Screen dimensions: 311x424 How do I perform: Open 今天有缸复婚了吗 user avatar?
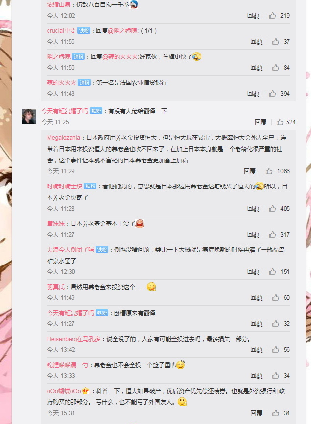click(x=29, y=116)
